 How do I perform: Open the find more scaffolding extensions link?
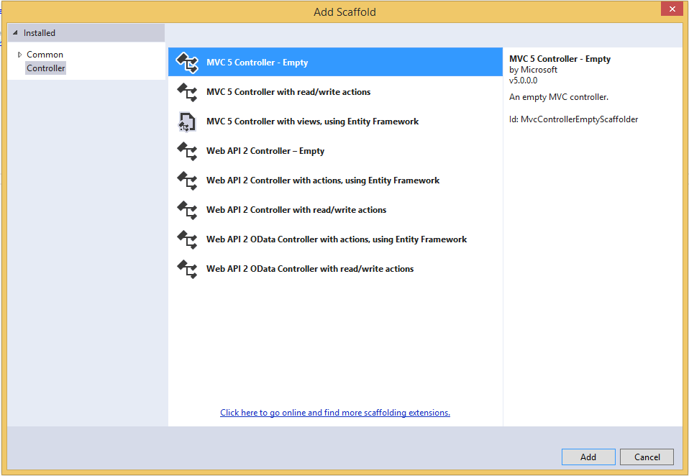334,413
